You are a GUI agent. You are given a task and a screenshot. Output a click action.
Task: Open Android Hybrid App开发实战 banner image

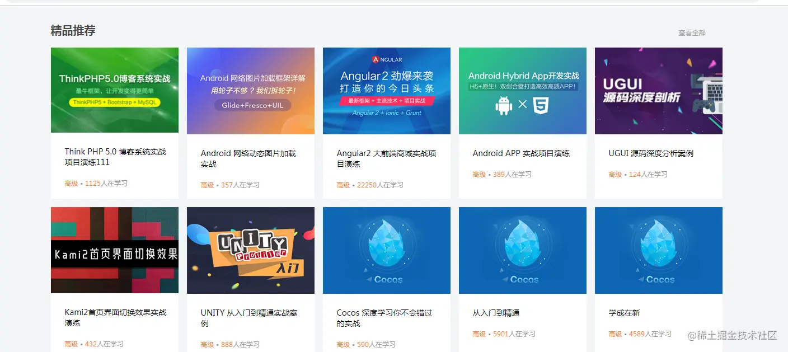click(x=523, y=91)
